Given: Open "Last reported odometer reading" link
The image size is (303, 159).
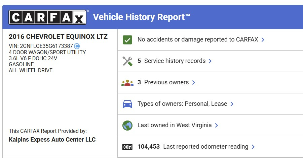Looking at the screenshot, I should click(x=205, y=147).
